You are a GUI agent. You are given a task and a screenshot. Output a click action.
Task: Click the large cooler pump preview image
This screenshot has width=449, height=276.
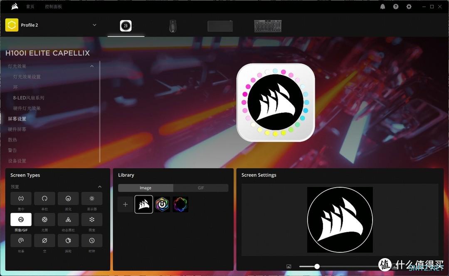click(276, 102)
